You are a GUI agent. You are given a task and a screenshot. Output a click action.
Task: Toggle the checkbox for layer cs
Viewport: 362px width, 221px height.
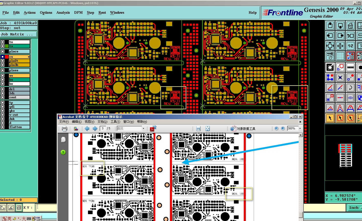click(3, 57)
